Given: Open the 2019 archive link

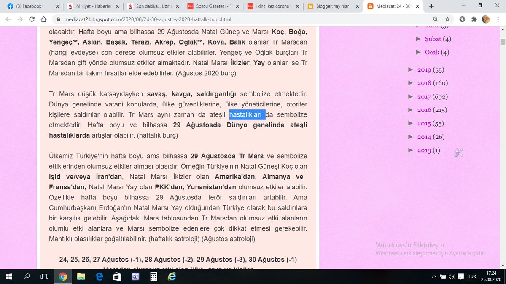Looking at the screenshot, I should tap(424, 70).
